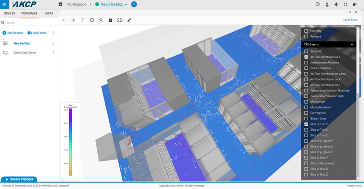
Task: Open the Sensor Playback panel
Action: pos(19,179)
